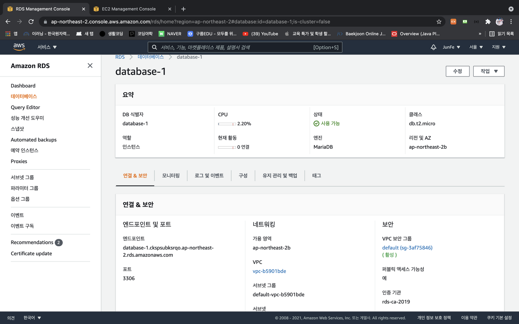Open Proxies in sidebar
The image size is (519, 324).
[x=19, y=161]
